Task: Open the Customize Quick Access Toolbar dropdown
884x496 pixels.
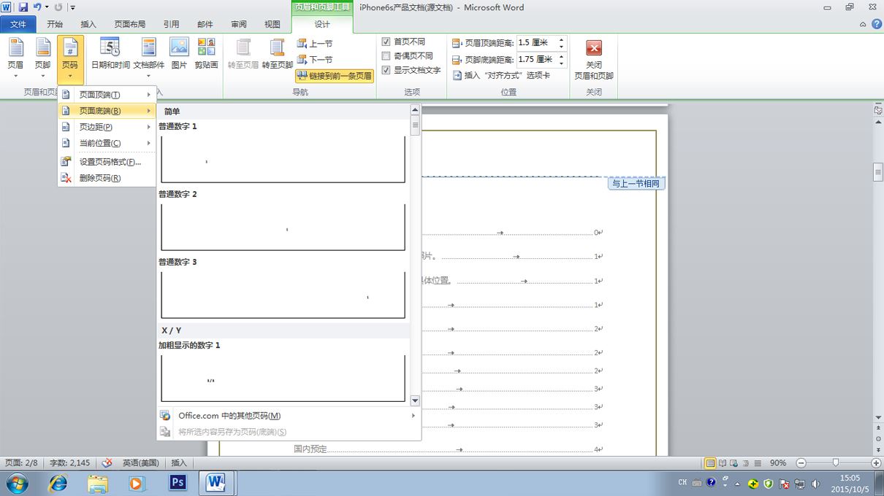Action: click(x=73, y=7)
